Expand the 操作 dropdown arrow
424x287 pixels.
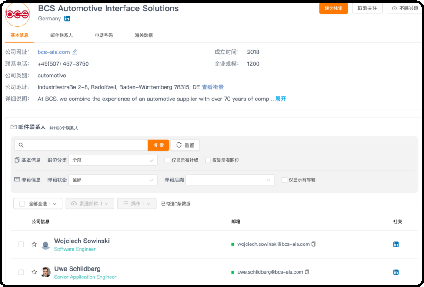click(x=149, y=204)
